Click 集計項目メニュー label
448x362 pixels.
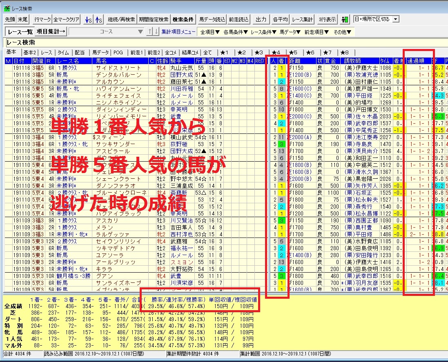pos(178,32)
